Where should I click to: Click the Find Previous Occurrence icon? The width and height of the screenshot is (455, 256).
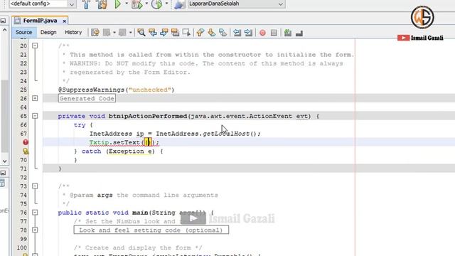tap(153, 33)
